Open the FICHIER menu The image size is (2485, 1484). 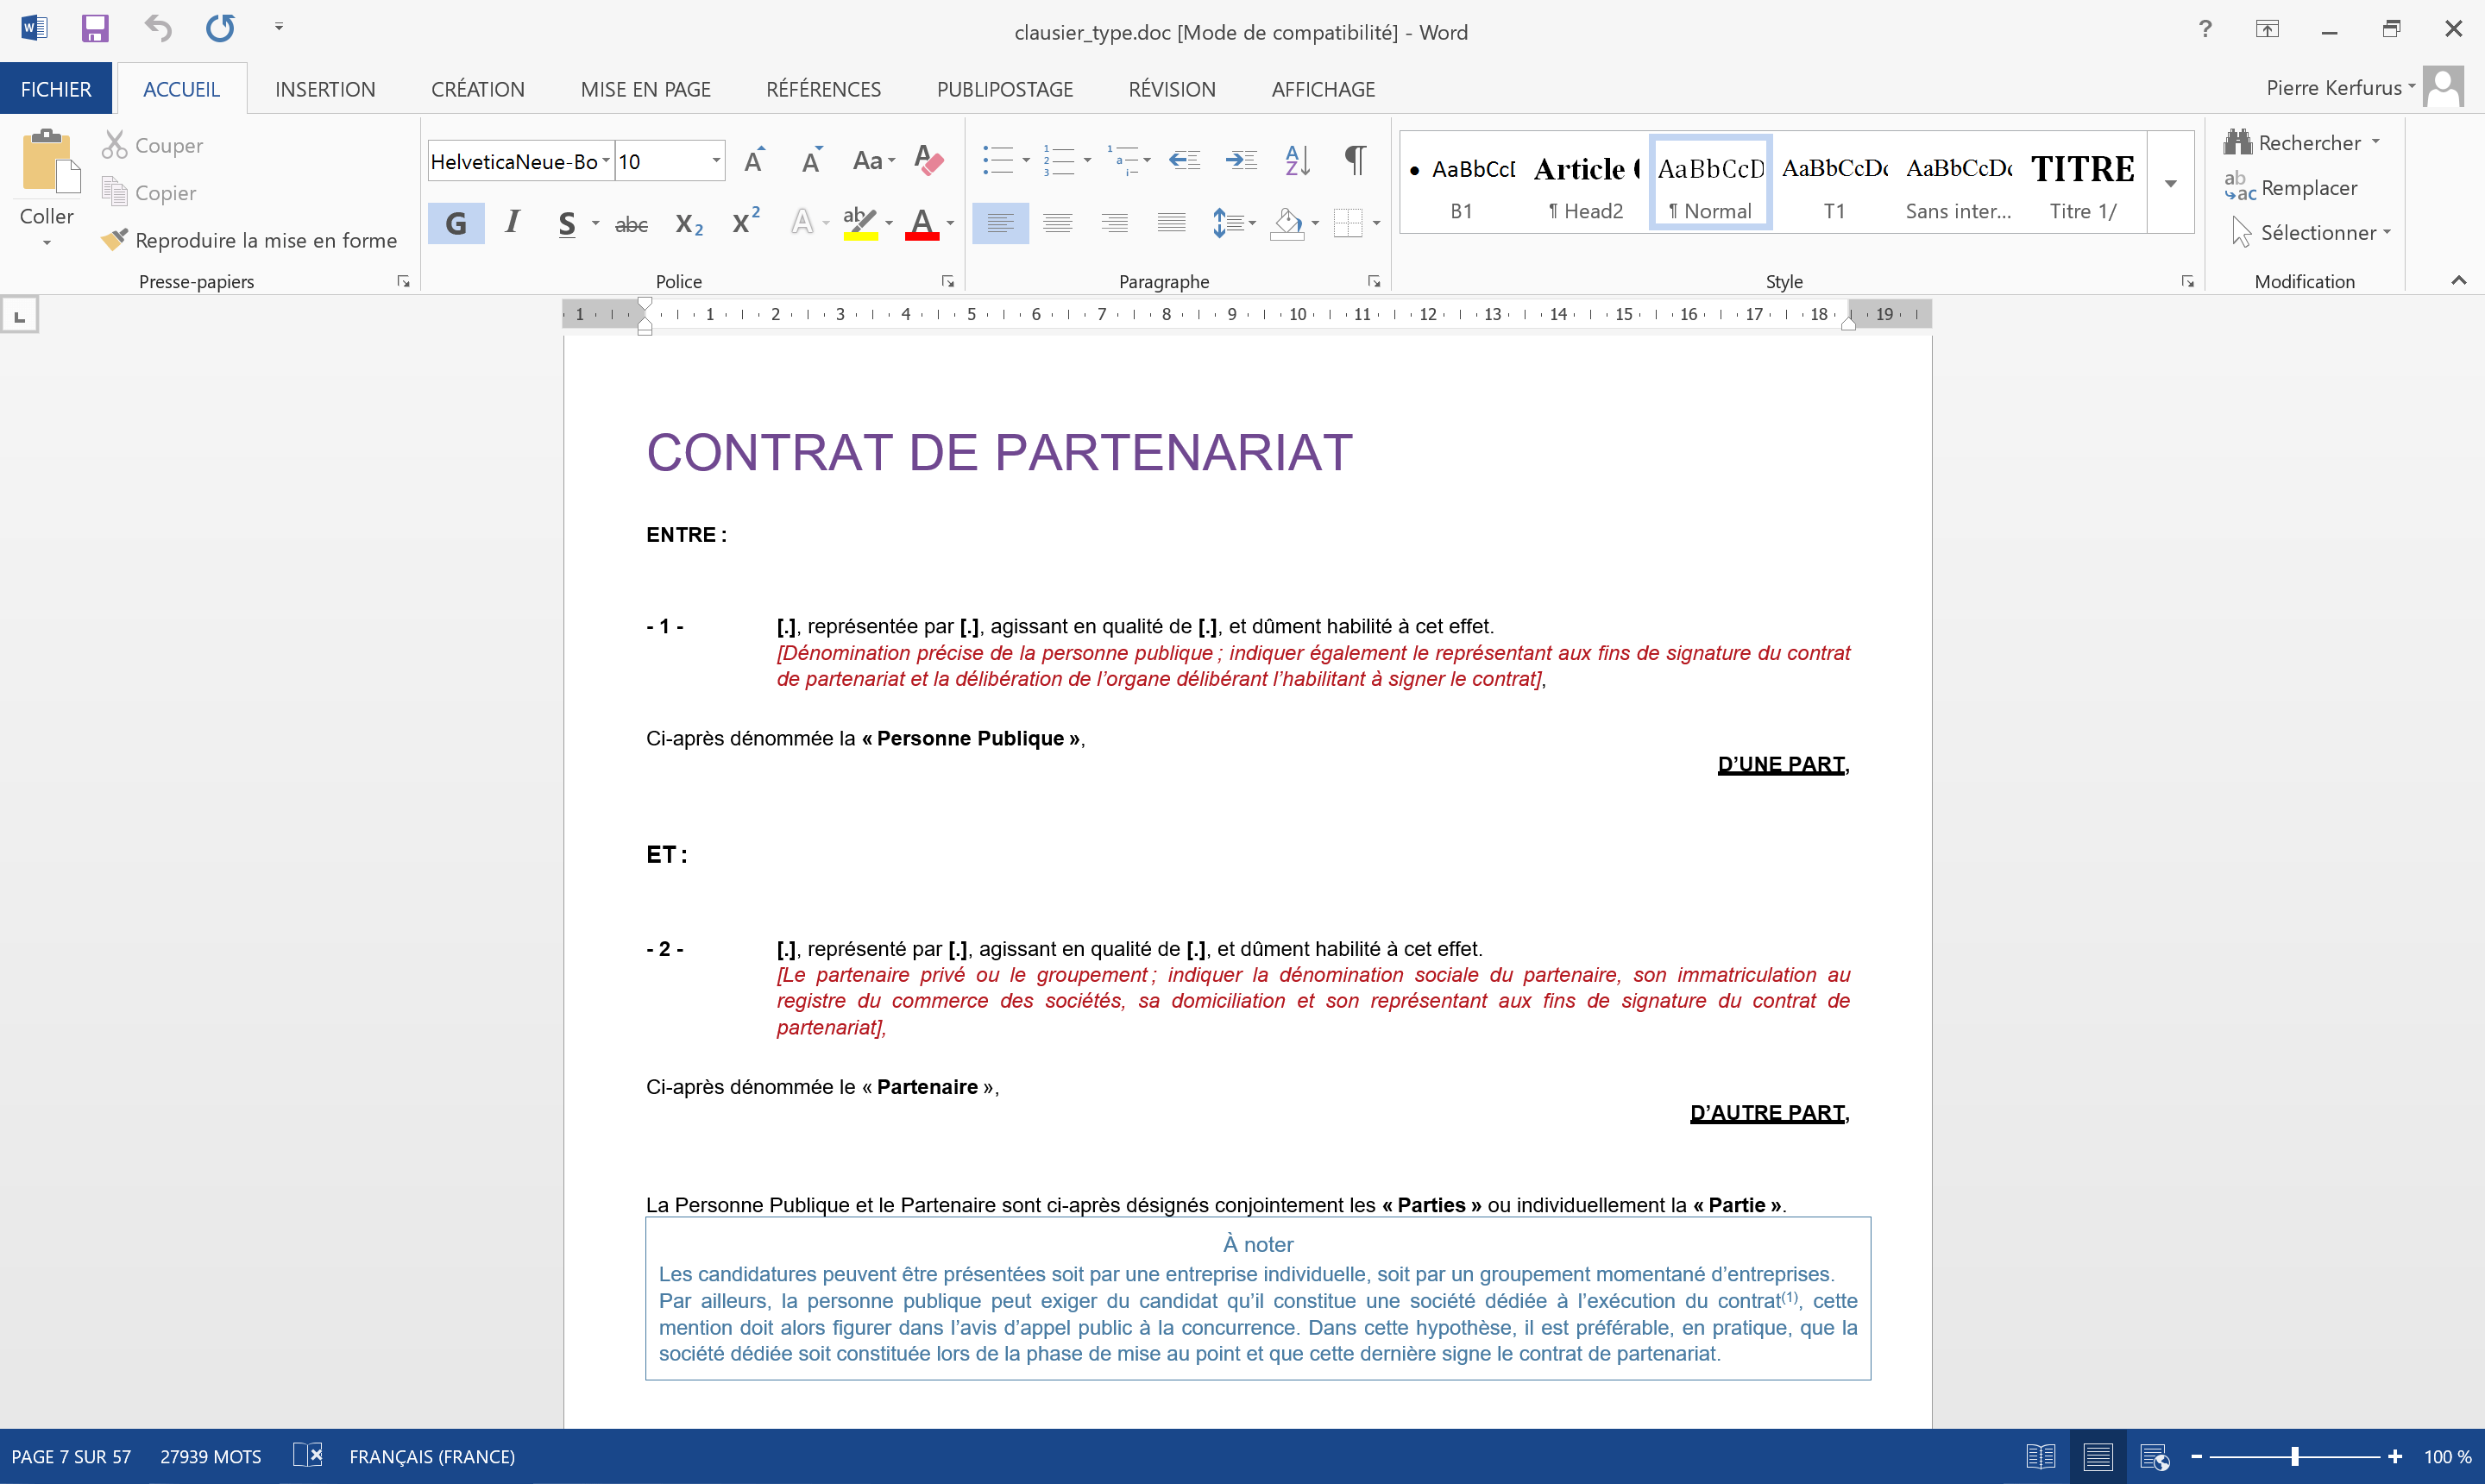tap(56, 89)
